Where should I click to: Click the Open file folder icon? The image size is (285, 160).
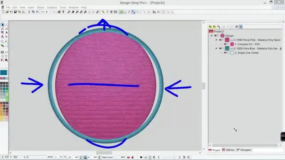click(x=7, y=12)
